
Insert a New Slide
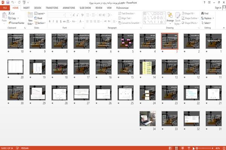[x=30, y=18]
